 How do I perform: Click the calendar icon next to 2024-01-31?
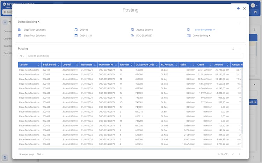[76, 36]
